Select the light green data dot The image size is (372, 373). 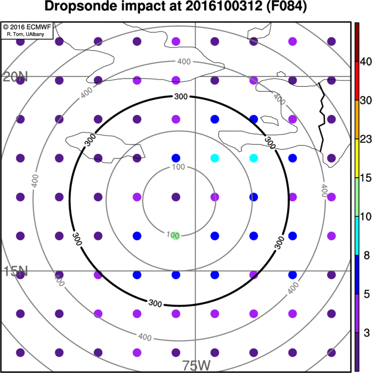(x=176, y=236)
